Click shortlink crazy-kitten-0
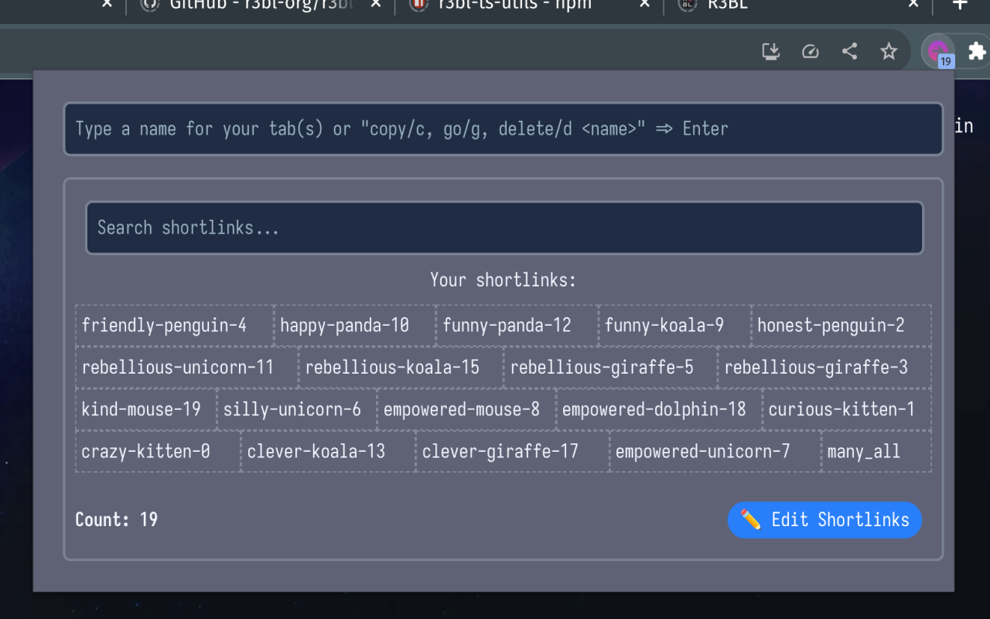 (158, 451)
